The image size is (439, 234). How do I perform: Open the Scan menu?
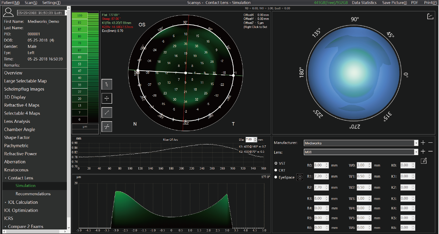coord(31,3)
